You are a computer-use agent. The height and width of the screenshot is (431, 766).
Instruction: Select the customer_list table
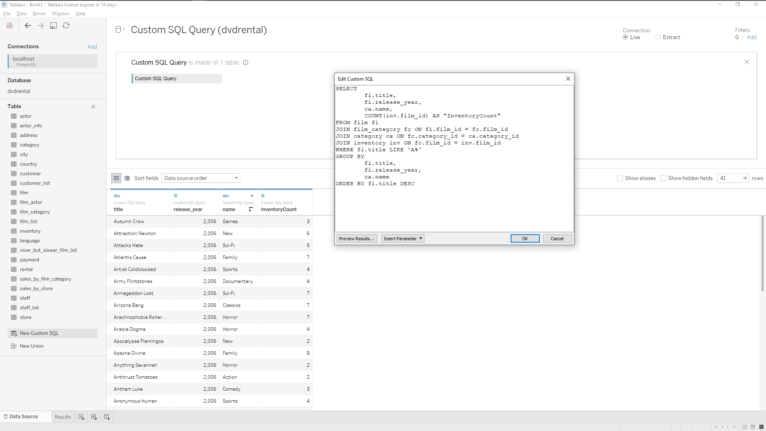35,183
